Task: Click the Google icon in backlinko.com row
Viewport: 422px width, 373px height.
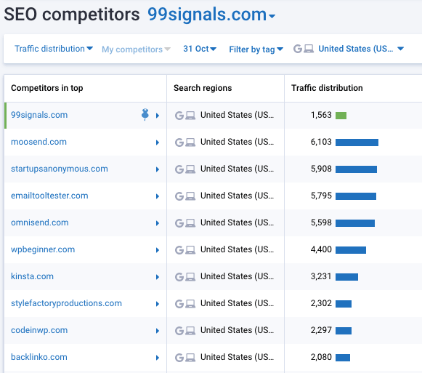Action: [179, 358]
